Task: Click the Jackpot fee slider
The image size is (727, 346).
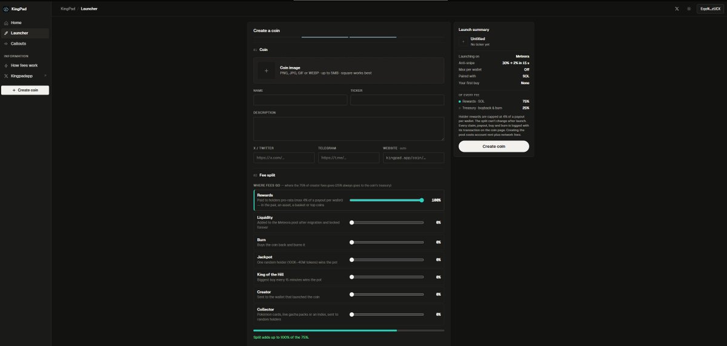Action: (x=387, y=259)
